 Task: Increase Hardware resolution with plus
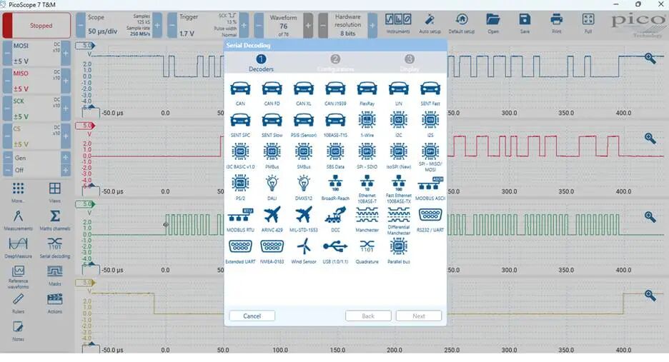[x=372, y=26]
